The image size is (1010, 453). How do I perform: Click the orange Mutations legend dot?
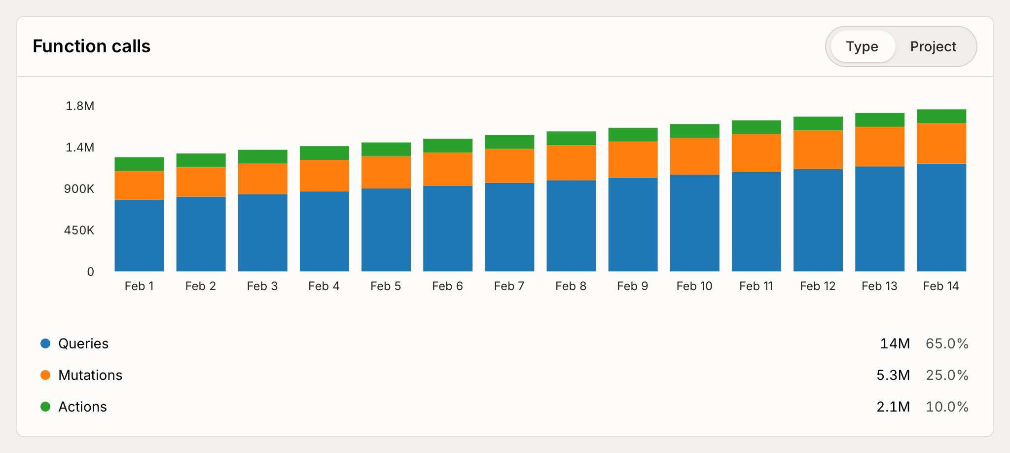[x=45, y=375]
